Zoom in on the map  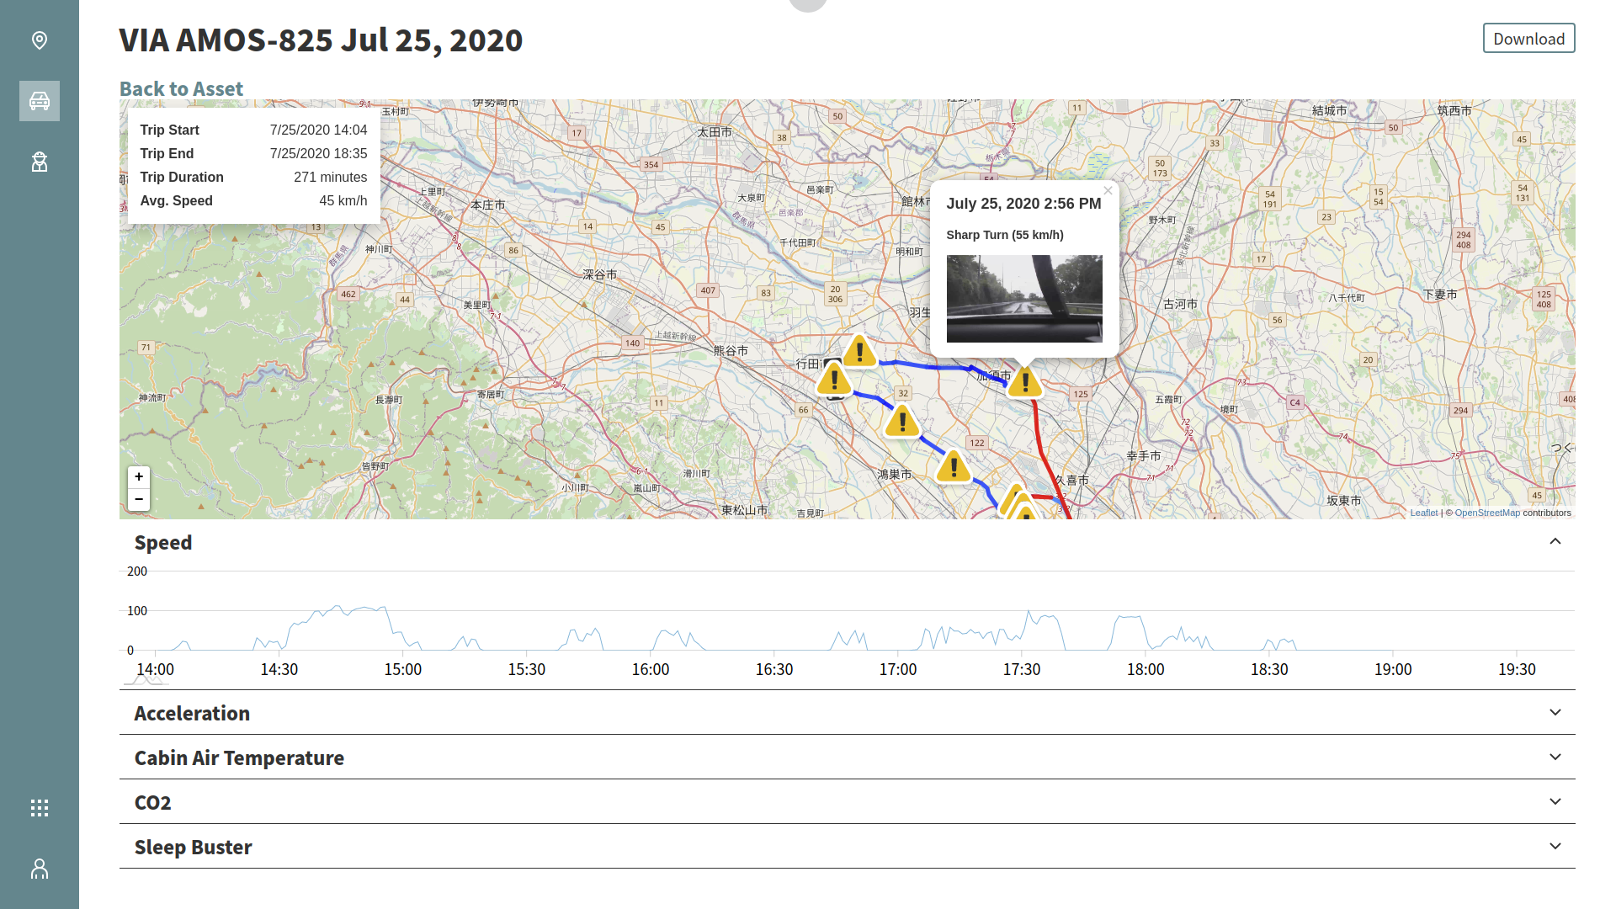click(x=139, y=476)
